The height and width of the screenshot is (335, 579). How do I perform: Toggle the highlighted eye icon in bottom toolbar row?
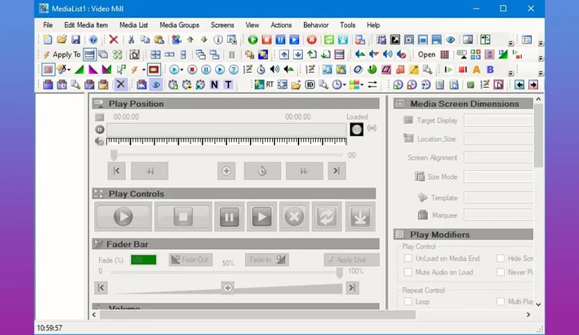[x=155, y=84]
